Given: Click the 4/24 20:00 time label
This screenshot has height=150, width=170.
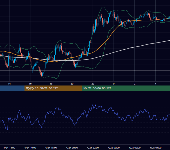Looking at the screenshot, I should point(72,147).
